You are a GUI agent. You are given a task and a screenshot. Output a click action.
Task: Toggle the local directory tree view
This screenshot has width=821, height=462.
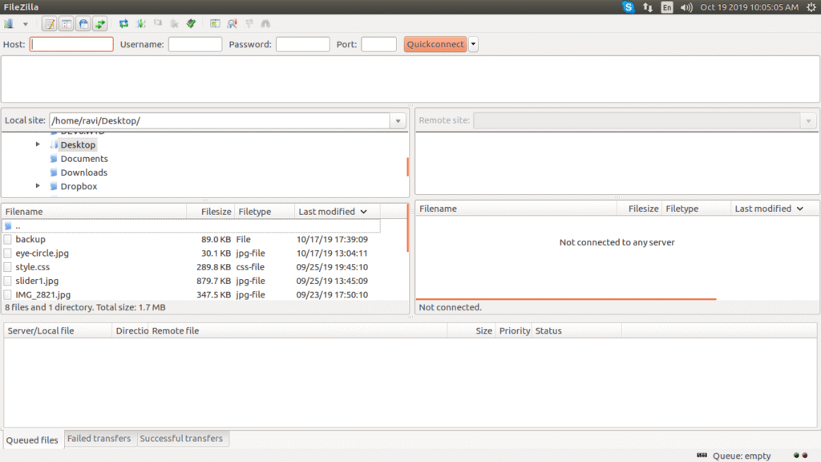pos(66,24)
